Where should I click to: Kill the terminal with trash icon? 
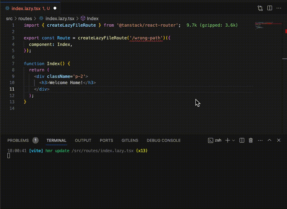coord(251,140)
